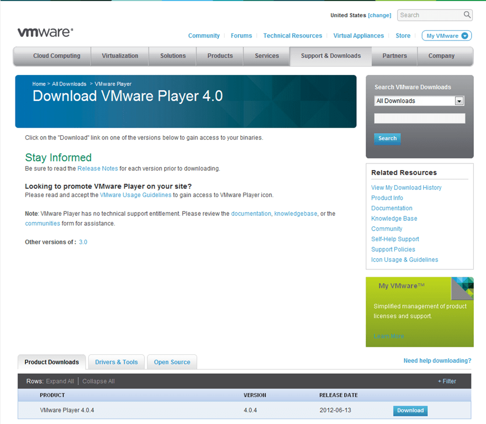Open the Cloud Computing menu
This screenshot has width=486, height=424.
click(57, 56)
